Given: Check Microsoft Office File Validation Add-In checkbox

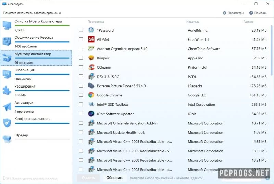Looking at the screenshot, I should [81, 123].
